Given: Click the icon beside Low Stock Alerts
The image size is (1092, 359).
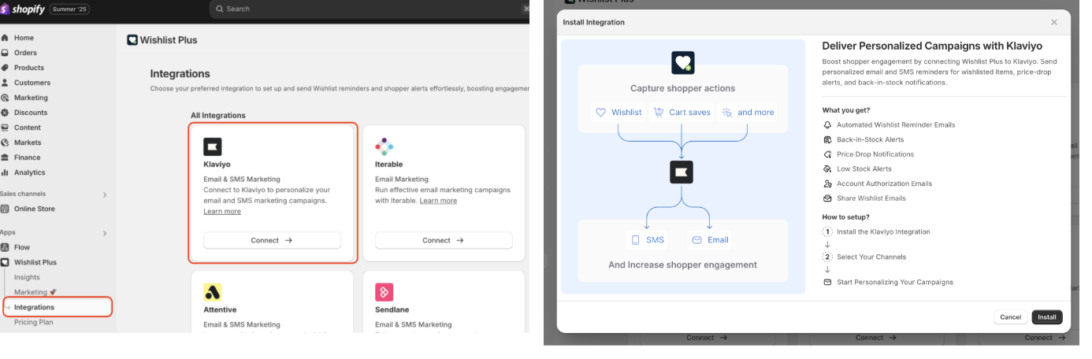Looking at the screenshot, I should point(827,169).
